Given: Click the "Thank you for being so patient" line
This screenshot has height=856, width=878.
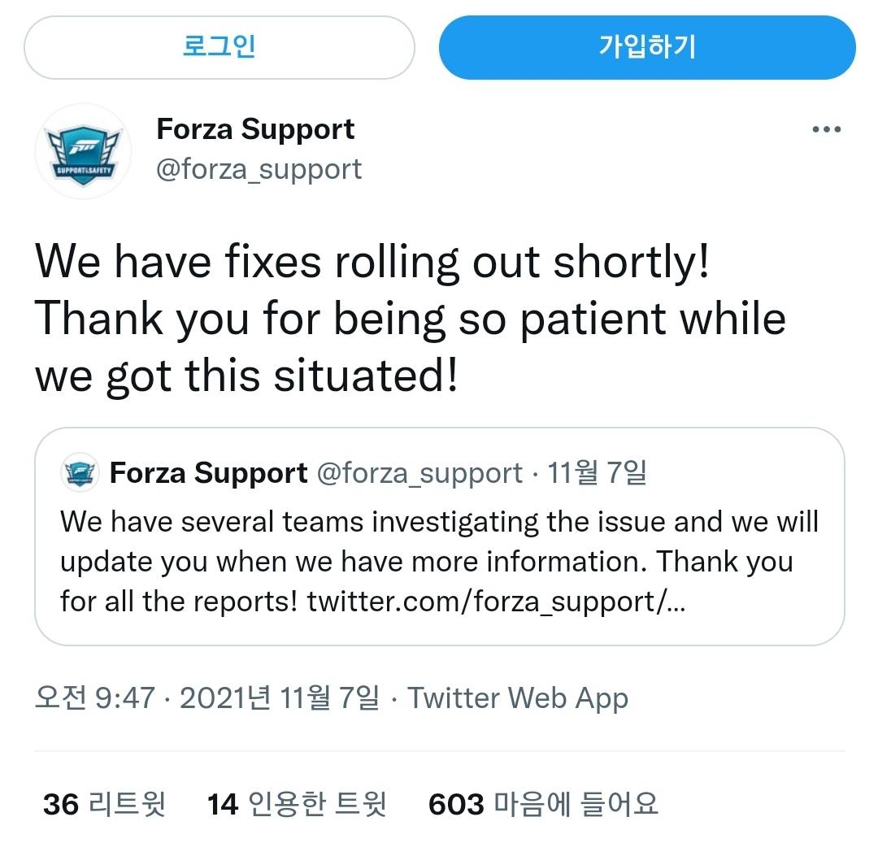Looking at the screenshot, I should (411, 319).
